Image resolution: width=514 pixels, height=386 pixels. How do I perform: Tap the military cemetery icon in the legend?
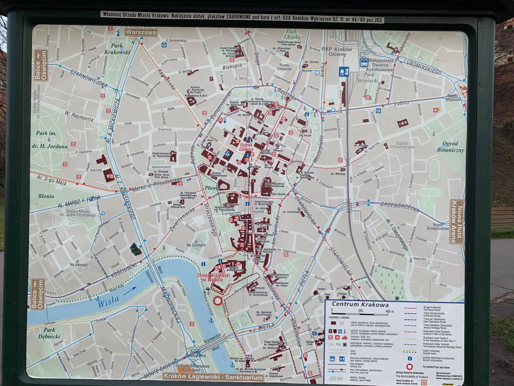coord(345,345)
